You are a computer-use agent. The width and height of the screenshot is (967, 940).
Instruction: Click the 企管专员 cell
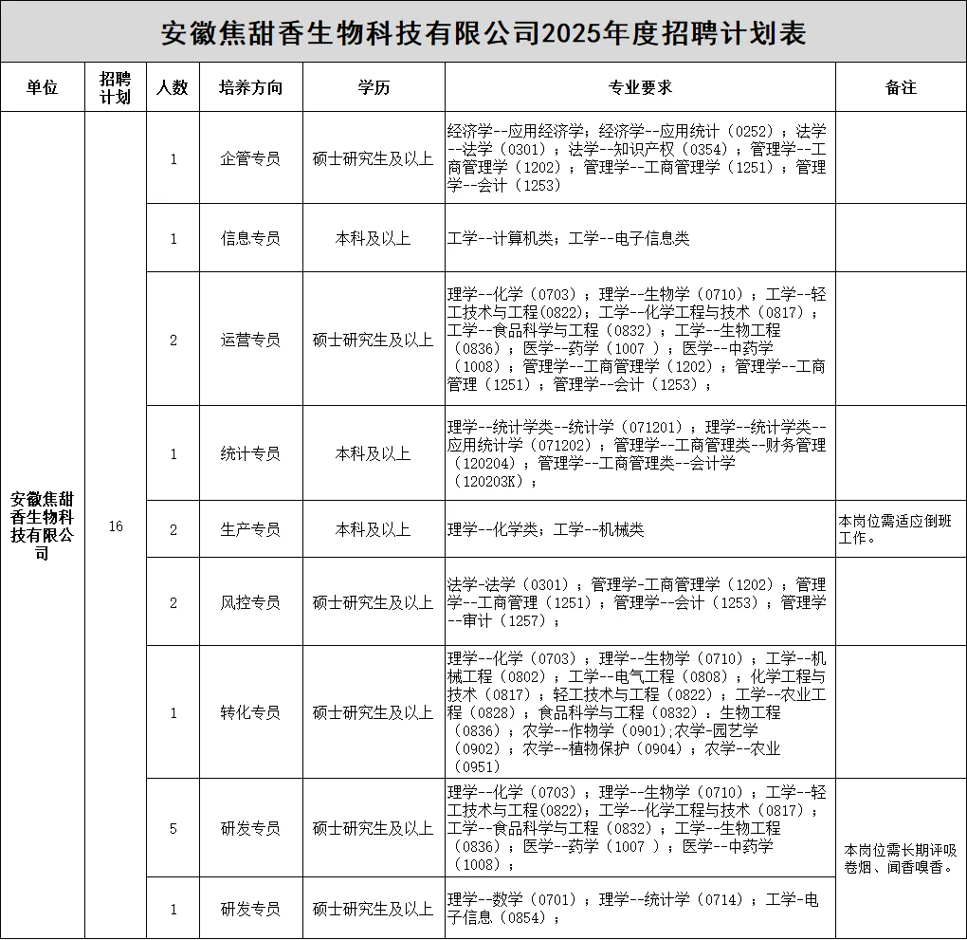tap(250, 158)
